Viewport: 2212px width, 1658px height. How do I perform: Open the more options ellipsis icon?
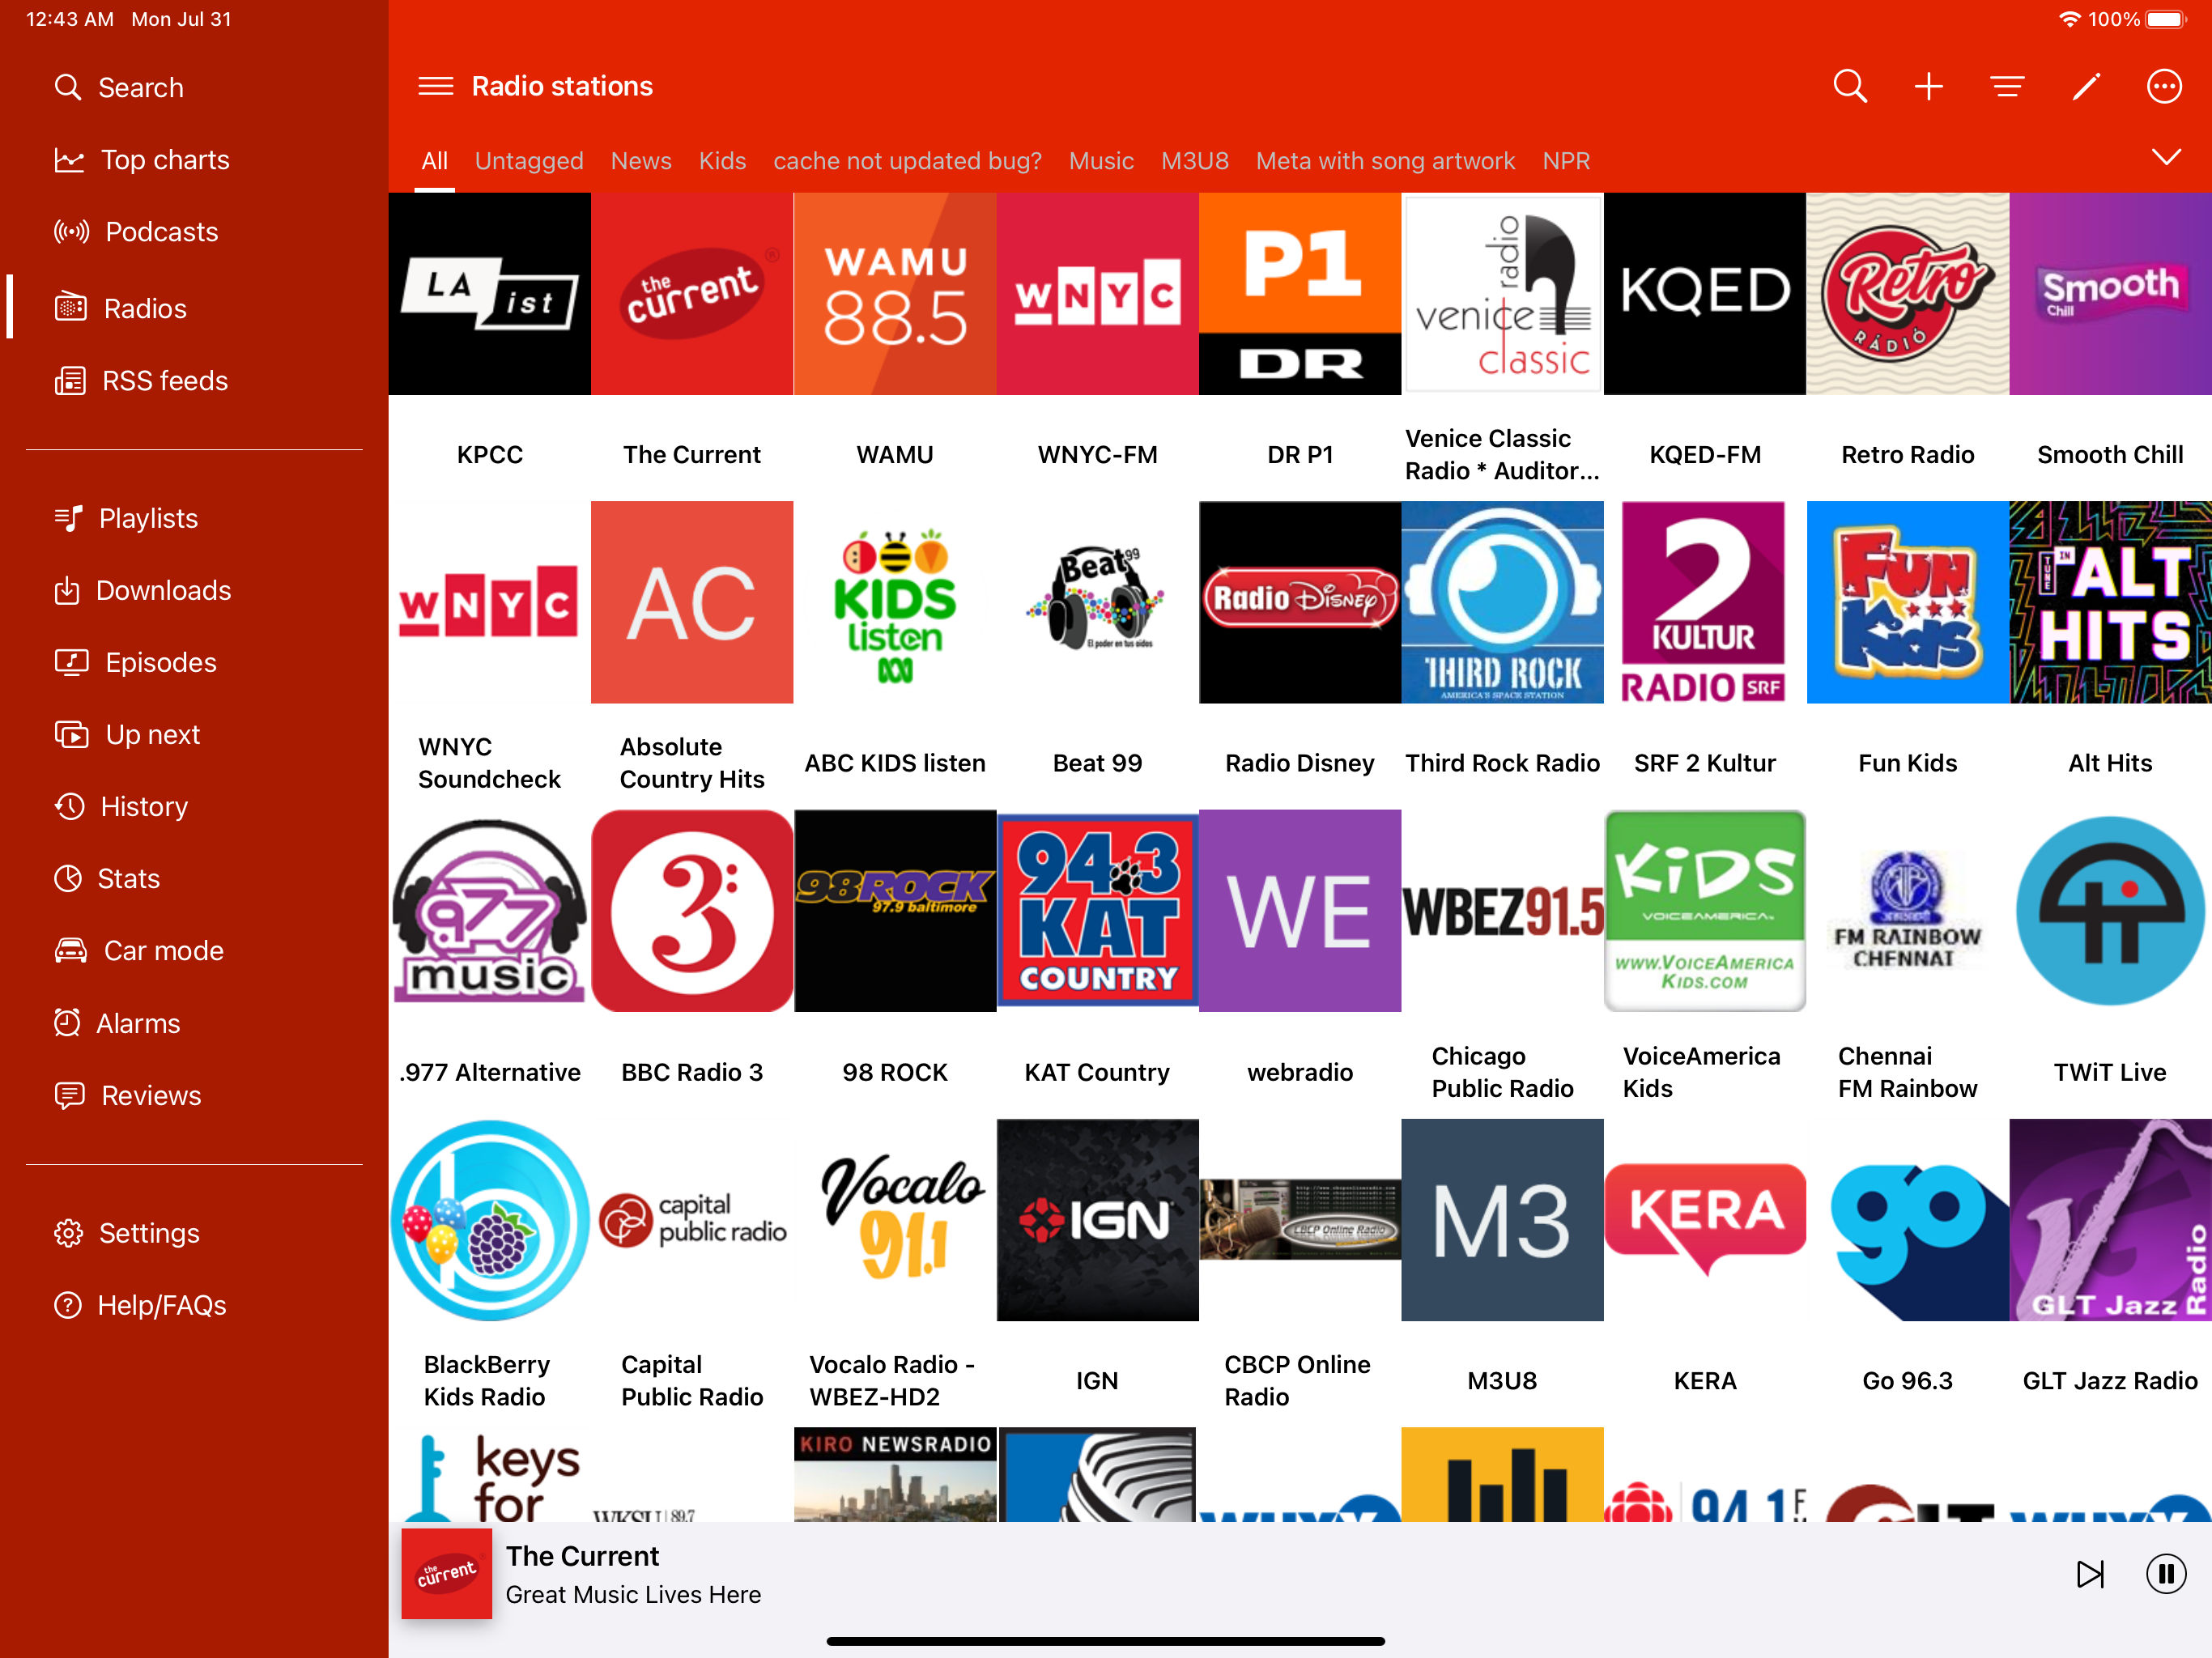point(2163,86)
